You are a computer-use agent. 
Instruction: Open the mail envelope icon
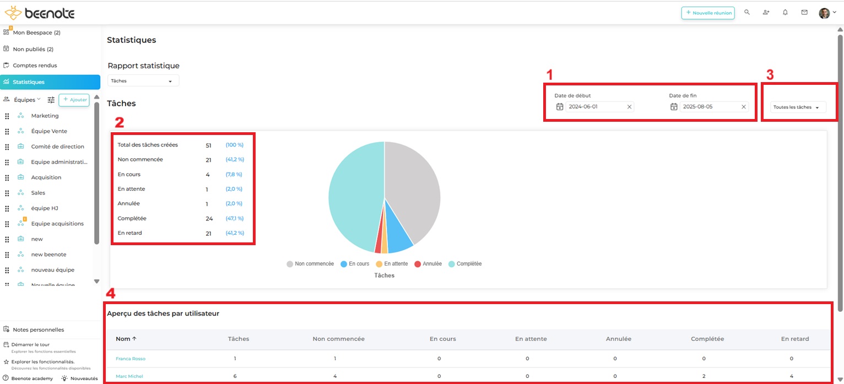tap(804, 12)
